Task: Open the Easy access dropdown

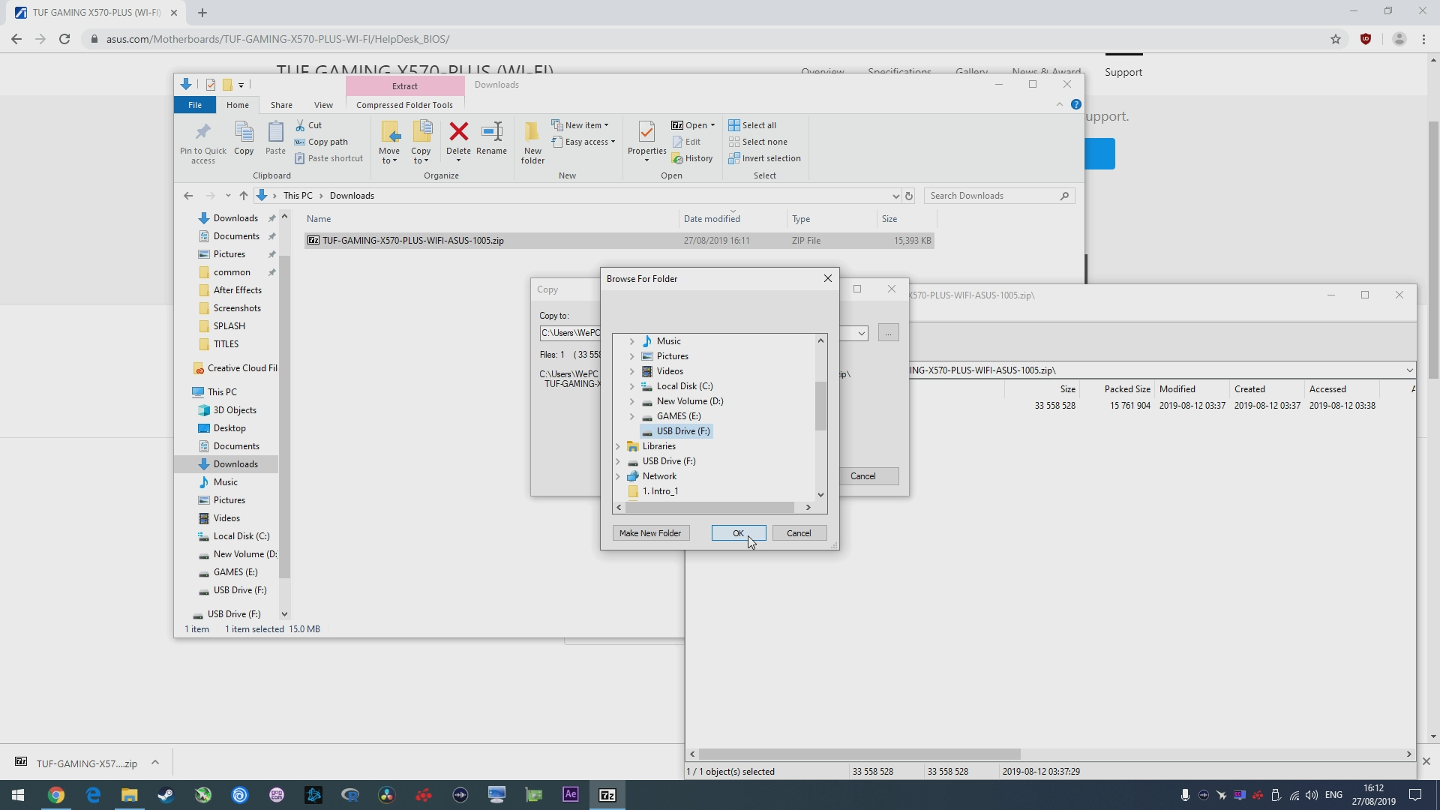Action: point(583,142)
